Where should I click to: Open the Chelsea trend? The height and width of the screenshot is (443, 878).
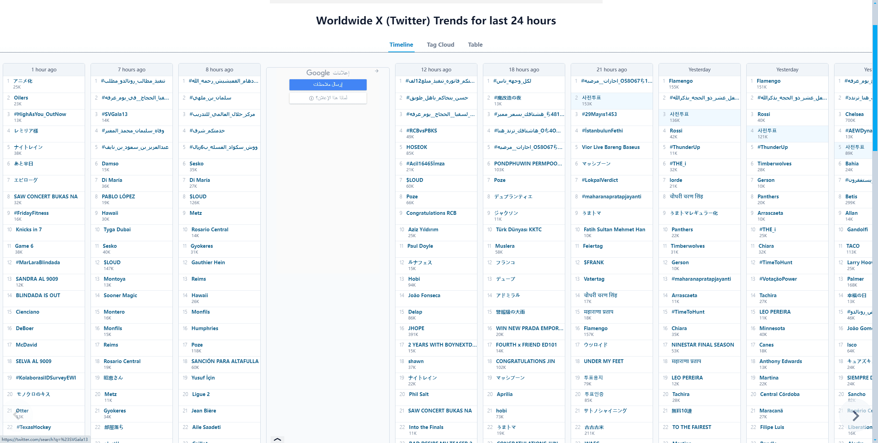854,114
